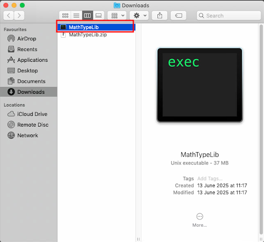Open Remote Disc in sidebar

tap(28, 125)
